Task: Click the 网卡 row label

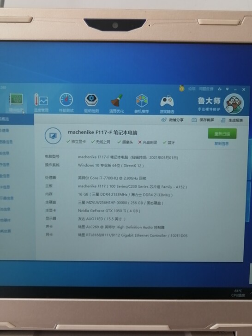Action: click(x=49, y=234)
